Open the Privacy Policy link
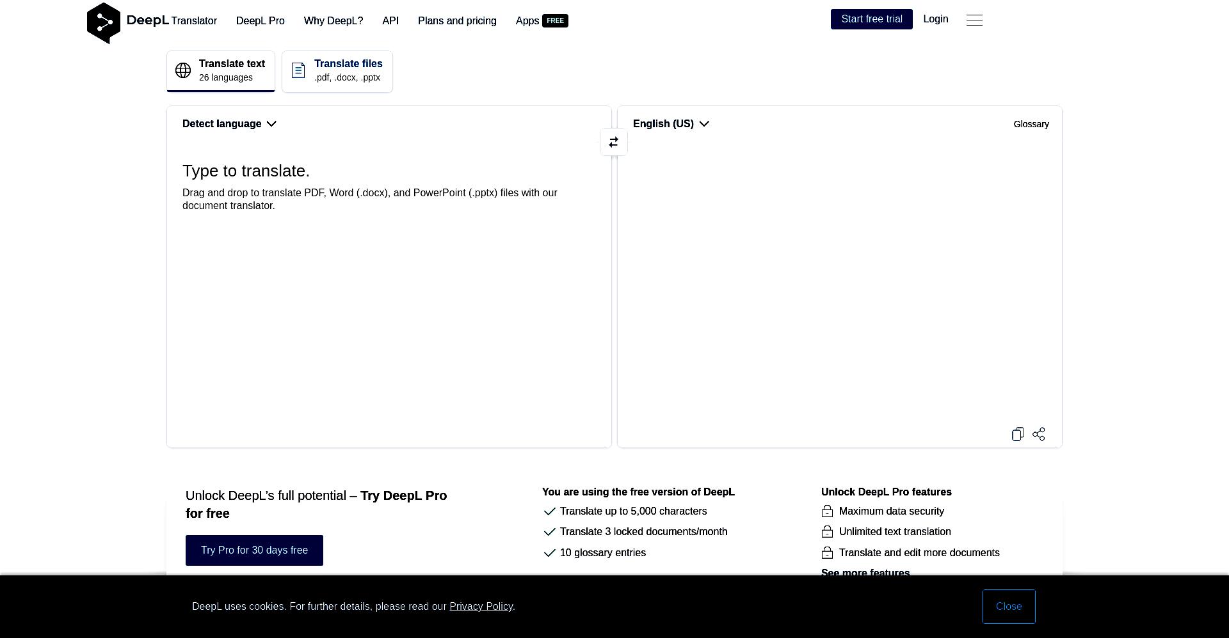Viewport: 1229px width, 638px height. 481,607
